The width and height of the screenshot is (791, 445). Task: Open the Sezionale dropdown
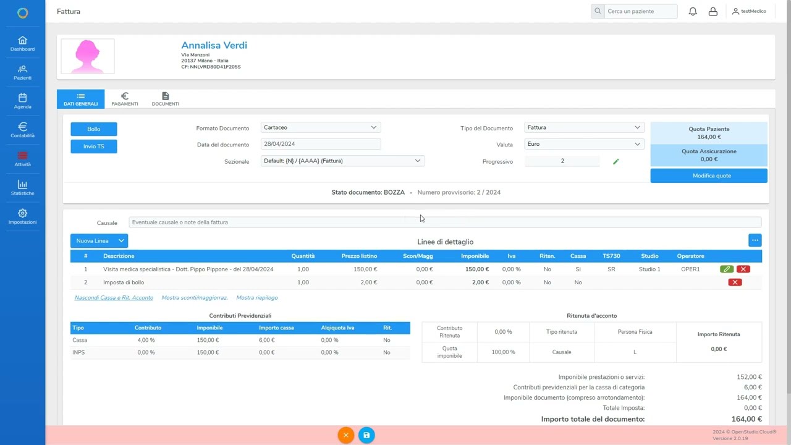342,161
